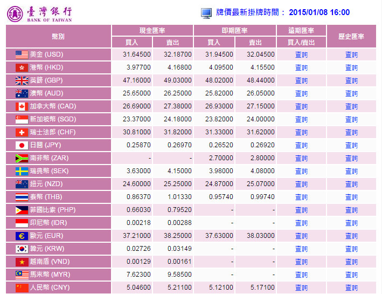Open the forward rate 查詢 link for HKD
Image resolution: width=382 pixels, height=294 pixels.
(301, 67)
